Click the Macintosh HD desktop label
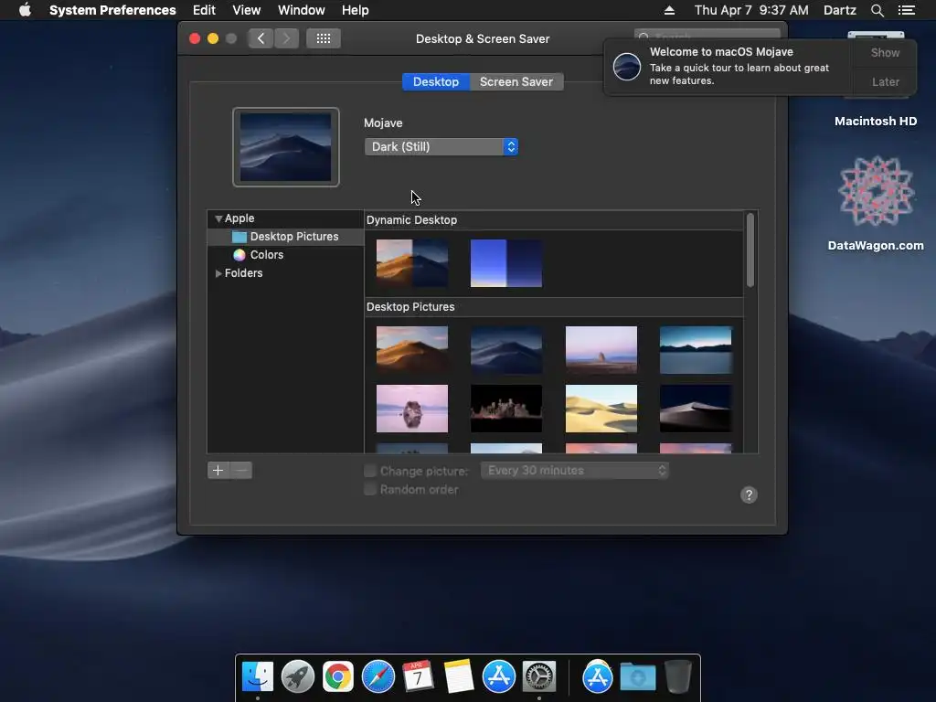936x702 pixels. 876,122
